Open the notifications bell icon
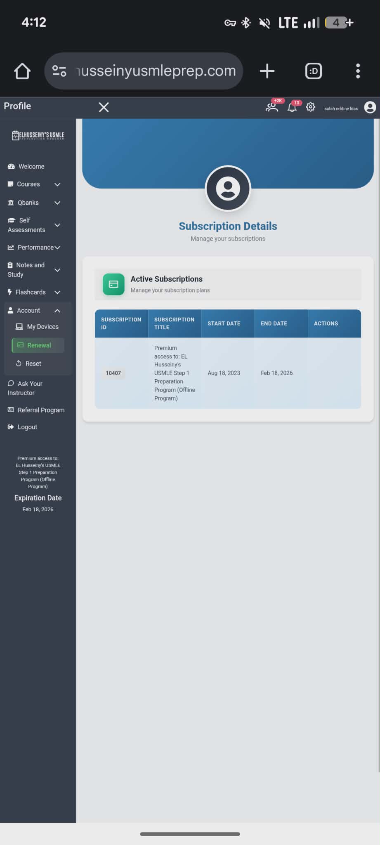Image resolution: width=380 pixels, height=845 pixels. click(292, 108)
